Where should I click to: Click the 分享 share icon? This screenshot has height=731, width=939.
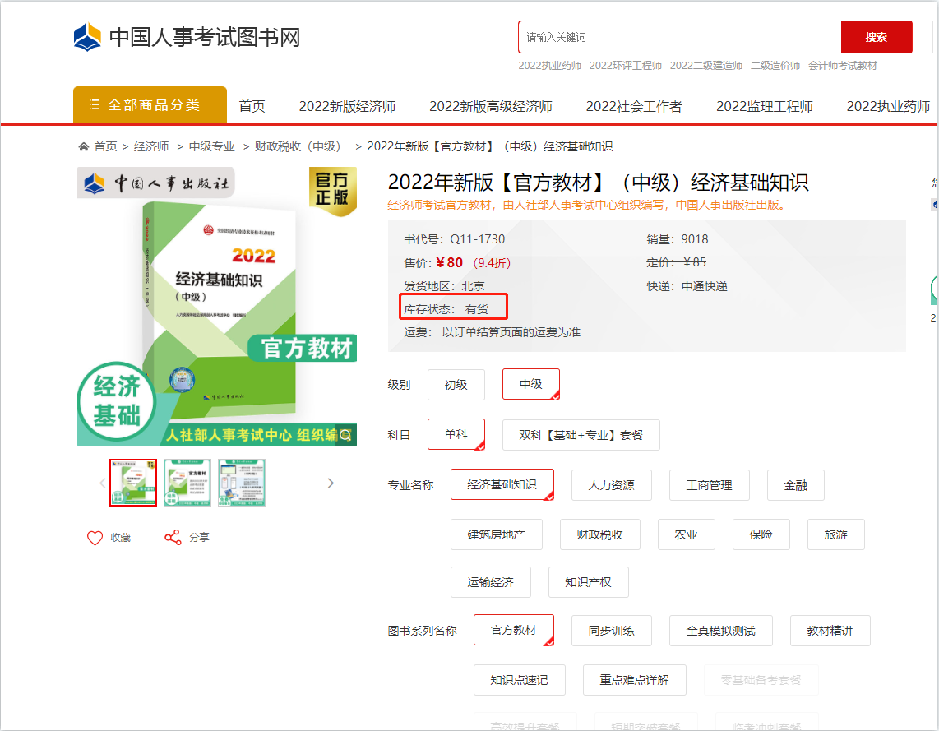click(x=171, y=536)
